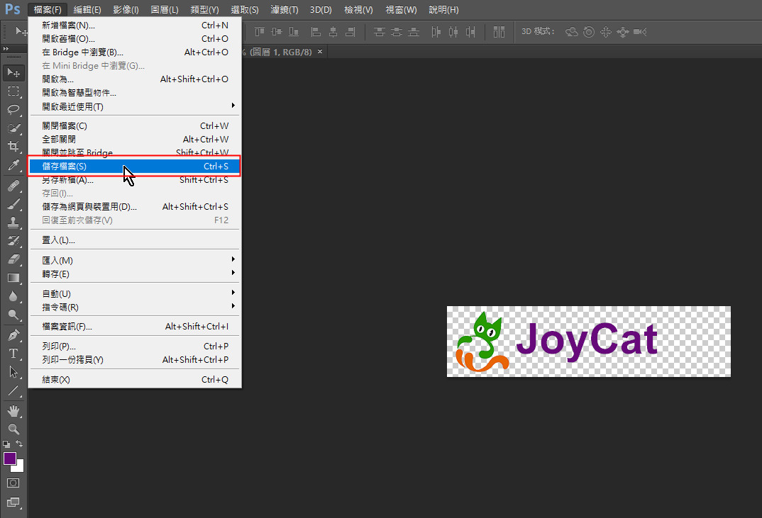Select the Clone Stamp tool
This screenshot has height=518, width=762.
point(13,223)
